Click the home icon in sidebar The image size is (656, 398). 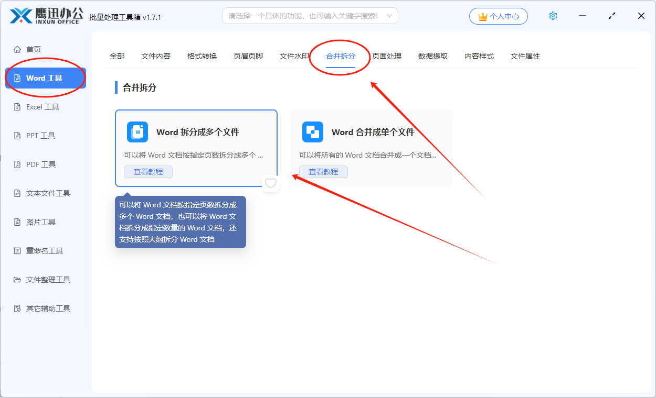(17, 49)
